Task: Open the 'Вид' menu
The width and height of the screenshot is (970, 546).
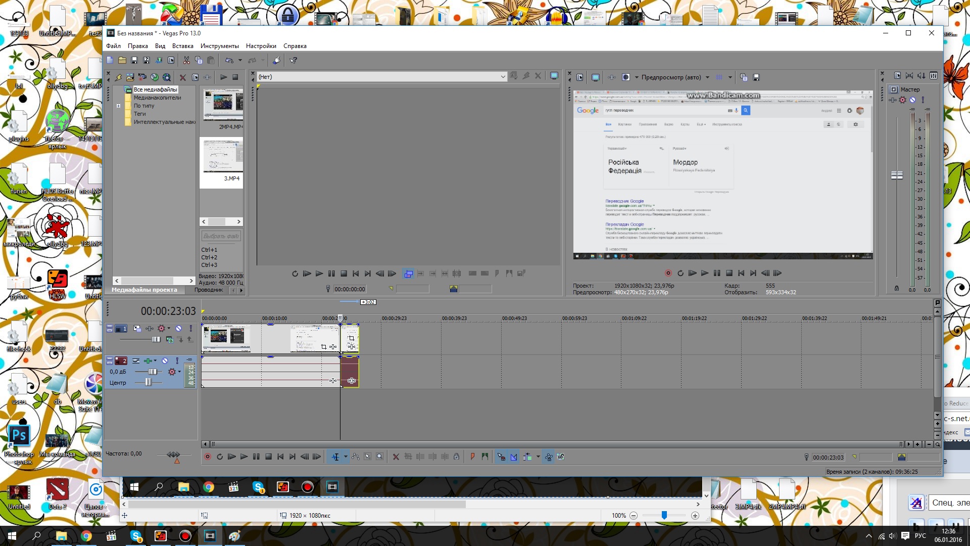Action: pos(160,46)
